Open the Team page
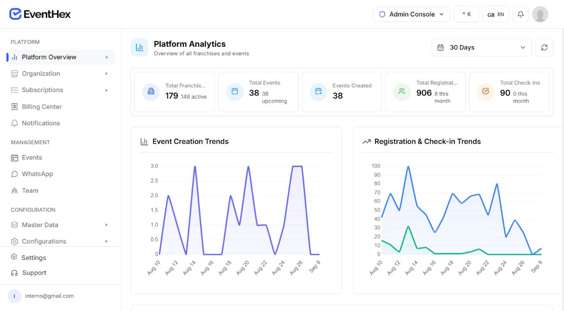 [61, 191]
